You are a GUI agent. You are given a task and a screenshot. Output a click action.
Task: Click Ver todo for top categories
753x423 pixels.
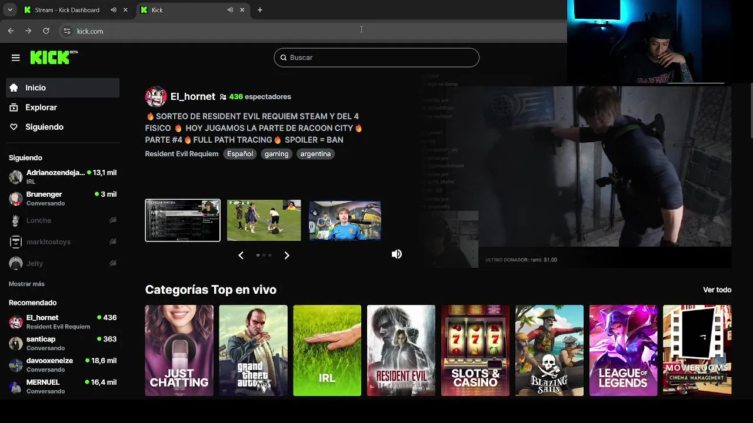click(717, 290)
